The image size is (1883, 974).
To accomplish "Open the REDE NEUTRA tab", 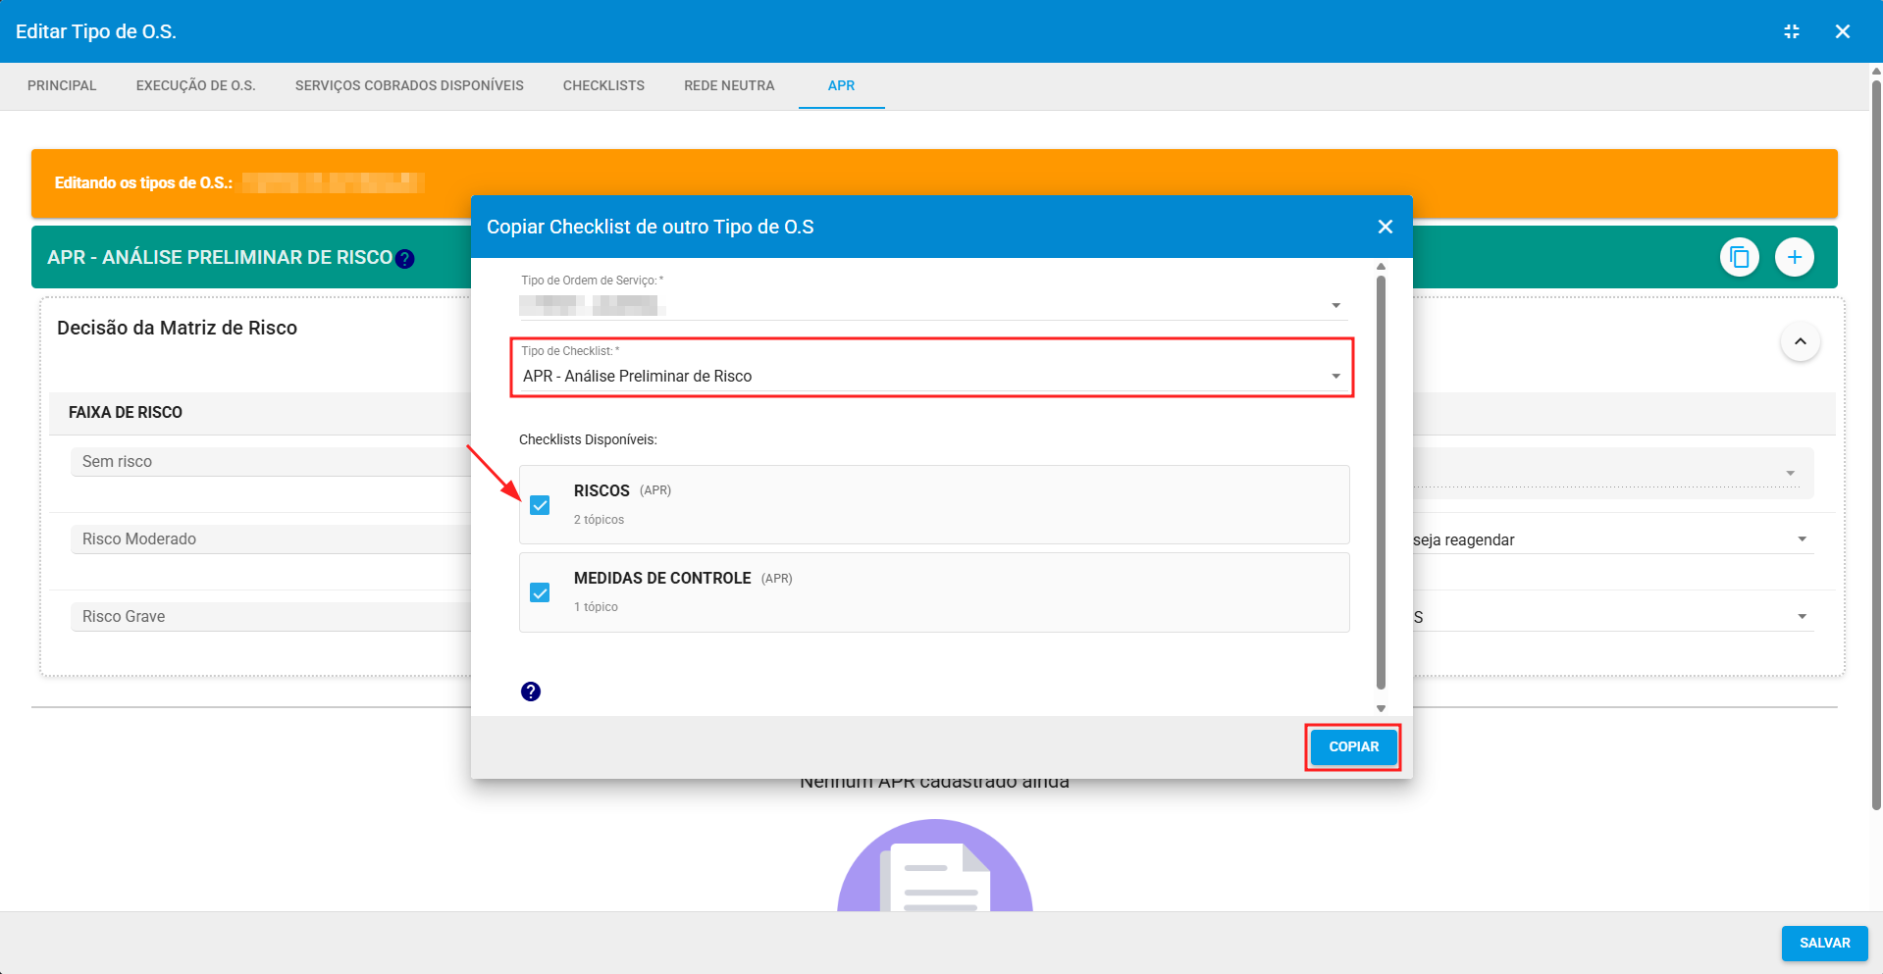I will 729,85.
